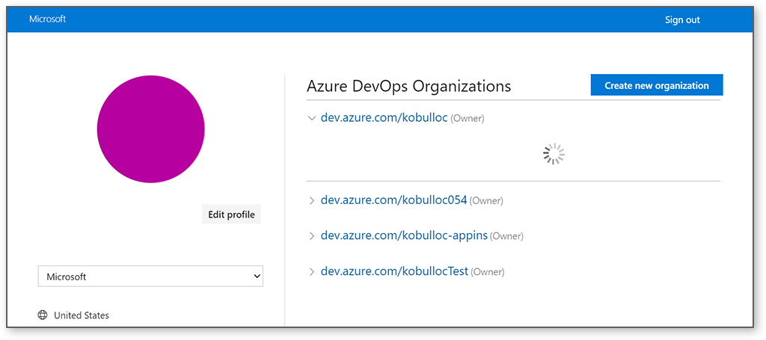This screenshot has width=766, height=340.
Task: Collapse the dev.azure.com/kobulloc organization chevron
Action: (x=312, y=118)
